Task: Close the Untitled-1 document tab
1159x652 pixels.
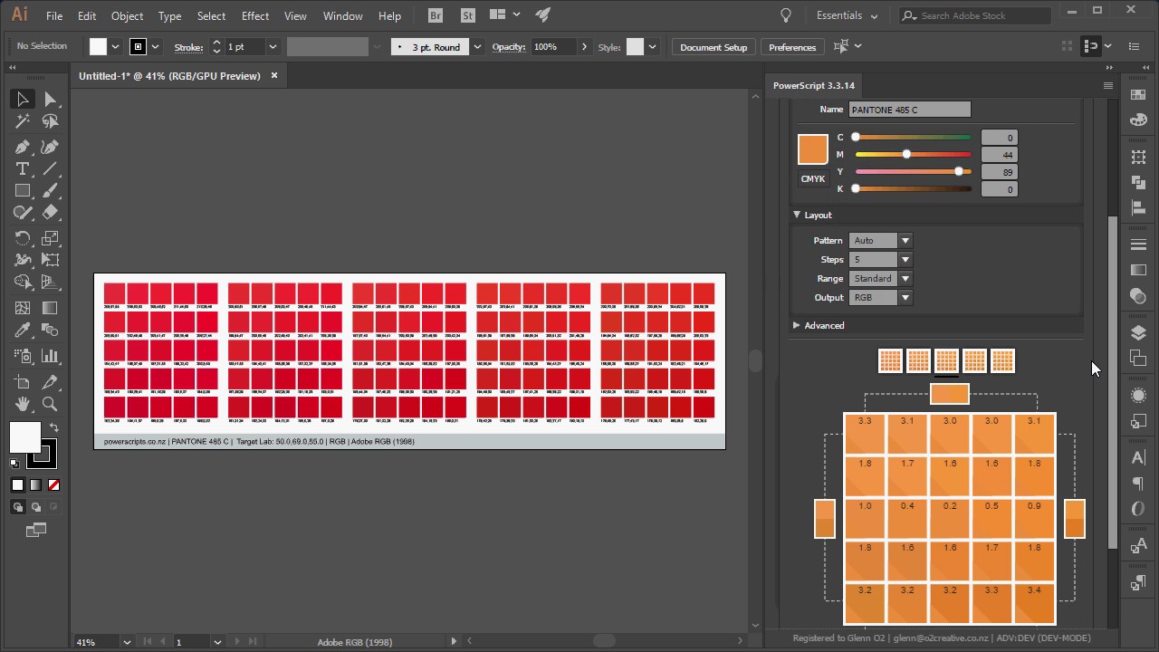Action: [274, 76]
